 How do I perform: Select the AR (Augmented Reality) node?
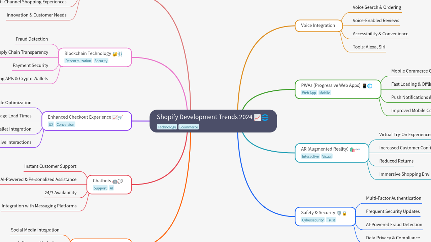[332, 153]
